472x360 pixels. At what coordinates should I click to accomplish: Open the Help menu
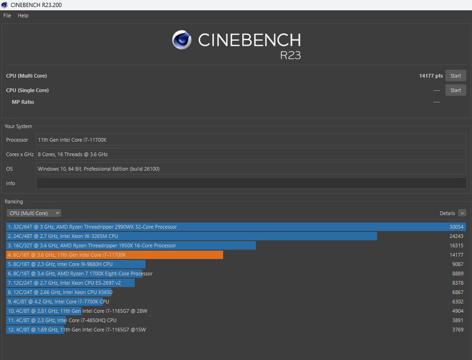pyautogui.click(x=23, y=15)
